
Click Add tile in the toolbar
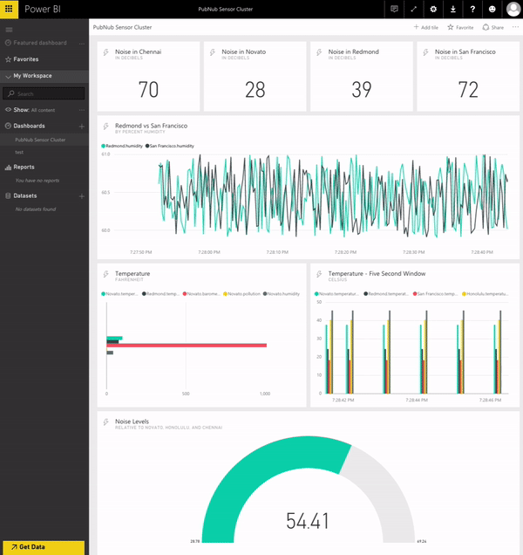426,27
